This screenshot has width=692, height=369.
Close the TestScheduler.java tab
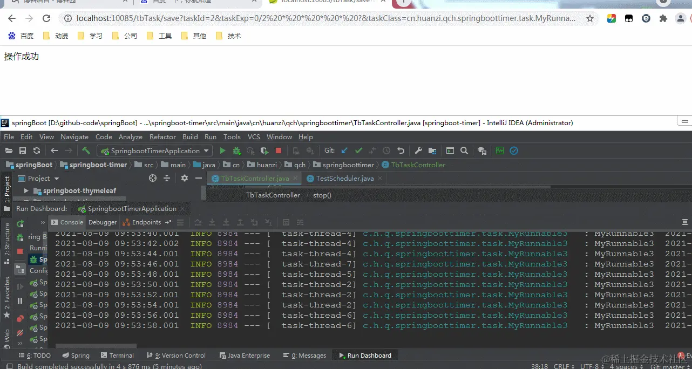(x=380, y=179)
